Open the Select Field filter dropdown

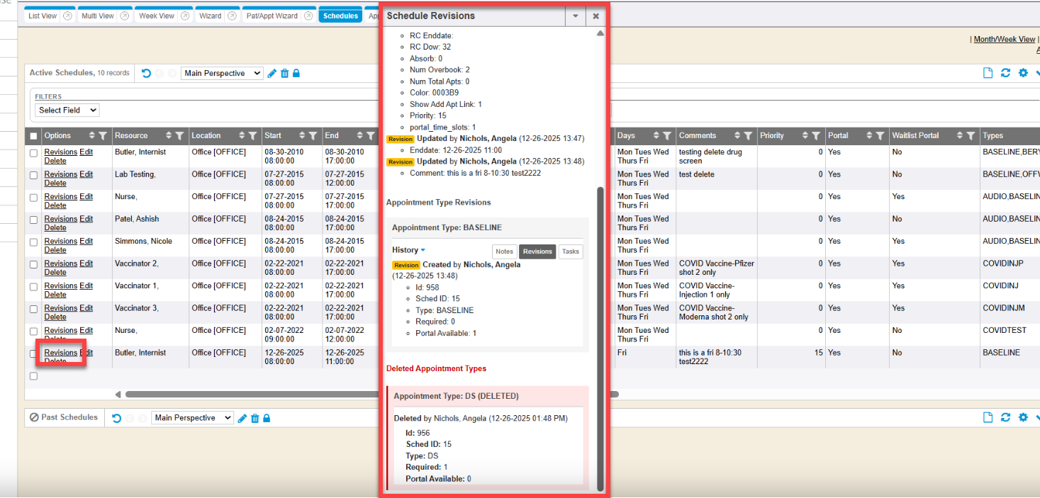[x=67, y=110]
